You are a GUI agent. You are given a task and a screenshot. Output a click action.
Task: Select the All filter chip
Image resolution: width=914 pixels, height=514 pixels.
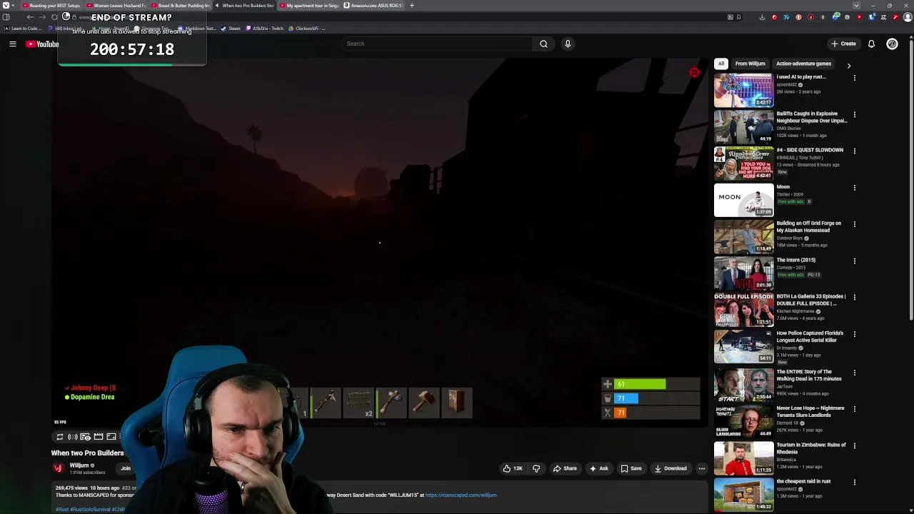(x=721, y=64)
